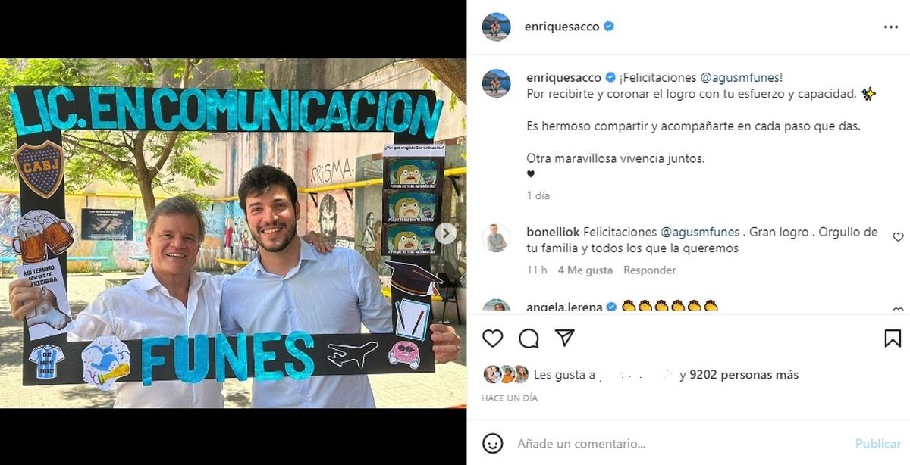Open enriquesacco username in header

(x=562, y=27)
